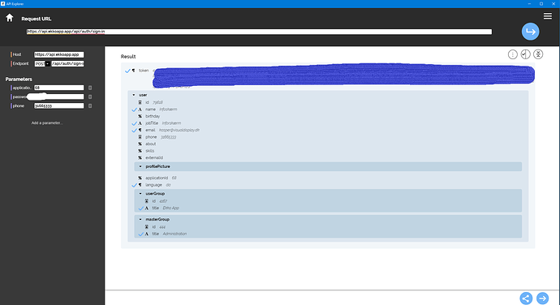Go to the home screen icon
This screenshot has height=305, width=560.
coord(10,18)
